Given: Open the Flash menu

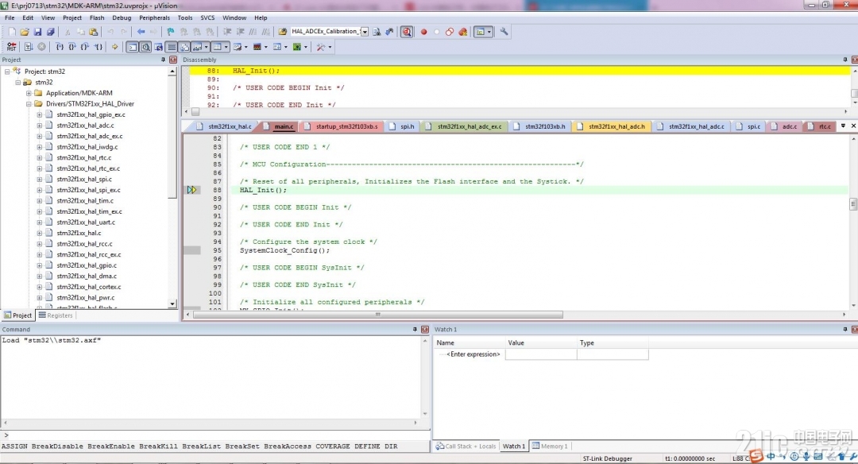Looking at the screenshot, I should (97, 17).
